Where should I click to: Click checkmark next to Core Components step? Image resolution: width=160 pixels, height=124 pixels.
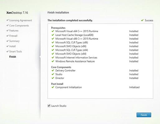point(7,25)
